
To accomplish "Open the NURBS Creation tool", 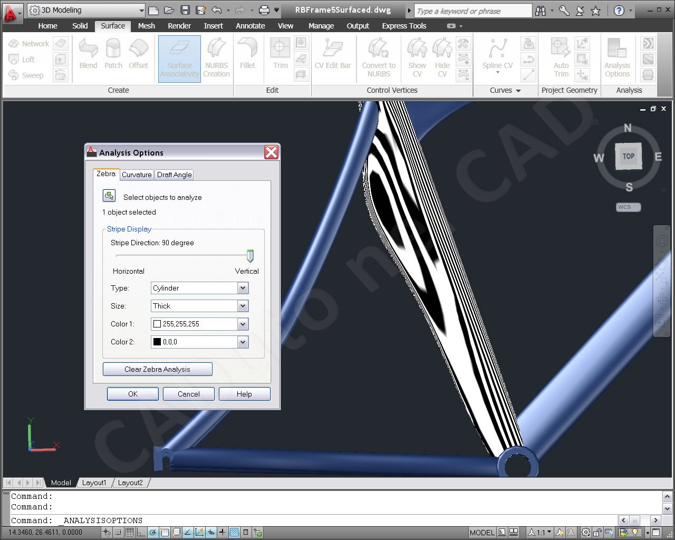I will (217, 58).
